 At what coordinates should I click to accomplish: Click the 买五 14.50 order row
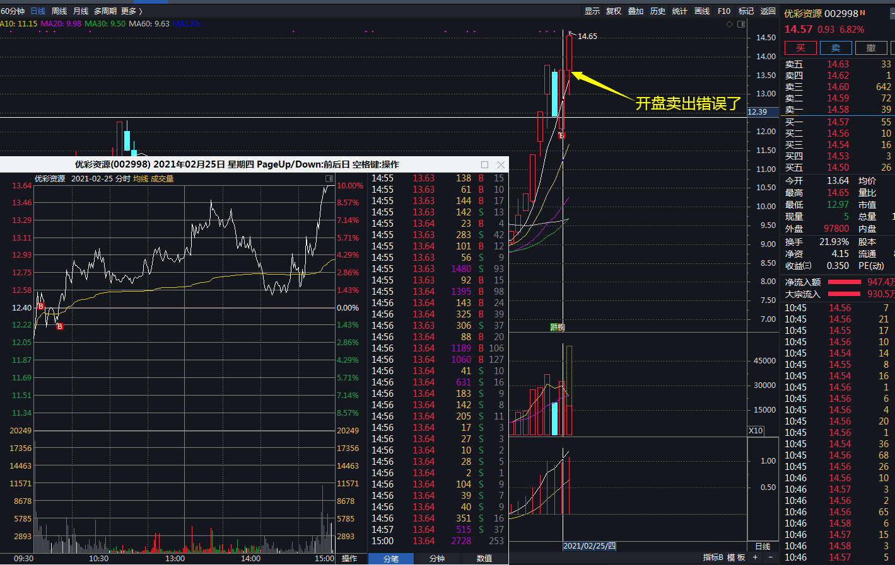point(838,168)
